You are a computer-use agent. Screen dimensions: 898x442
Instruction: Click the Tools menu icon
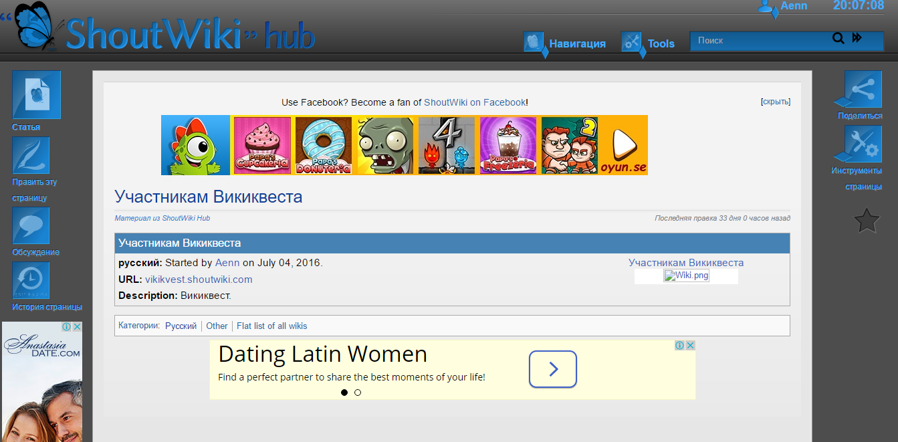click(x=632, y=42)
